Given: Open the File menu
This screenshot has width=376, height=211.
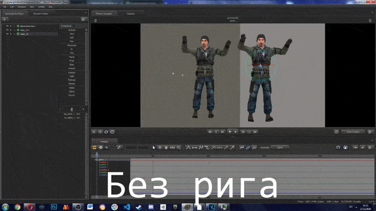Looking at the screenshot, I should (4, 7).
